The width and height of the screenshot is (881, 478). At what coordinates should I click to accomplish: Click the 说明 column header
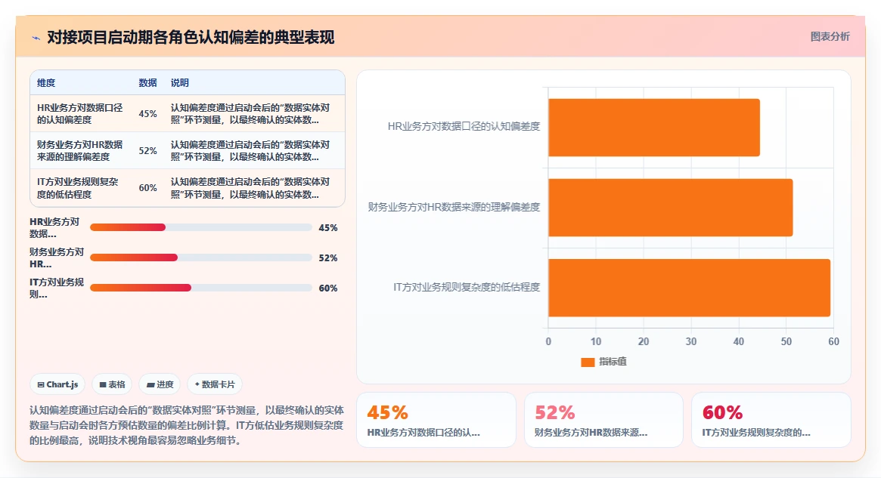[180, 82]
